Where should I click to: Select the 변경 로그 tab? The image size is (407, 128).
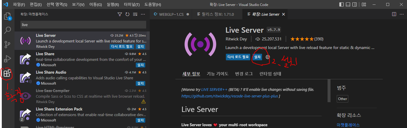click(244, 74)
